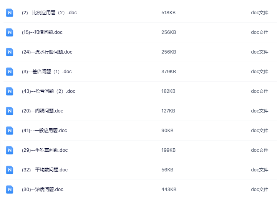
Task: Click the Word icon beside 比例应用题（2）.doc
Action: click(10, 13)
